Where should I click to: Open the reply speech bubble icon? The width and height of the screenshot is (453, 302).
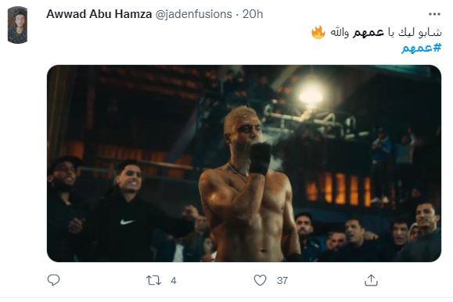(53, 280)
